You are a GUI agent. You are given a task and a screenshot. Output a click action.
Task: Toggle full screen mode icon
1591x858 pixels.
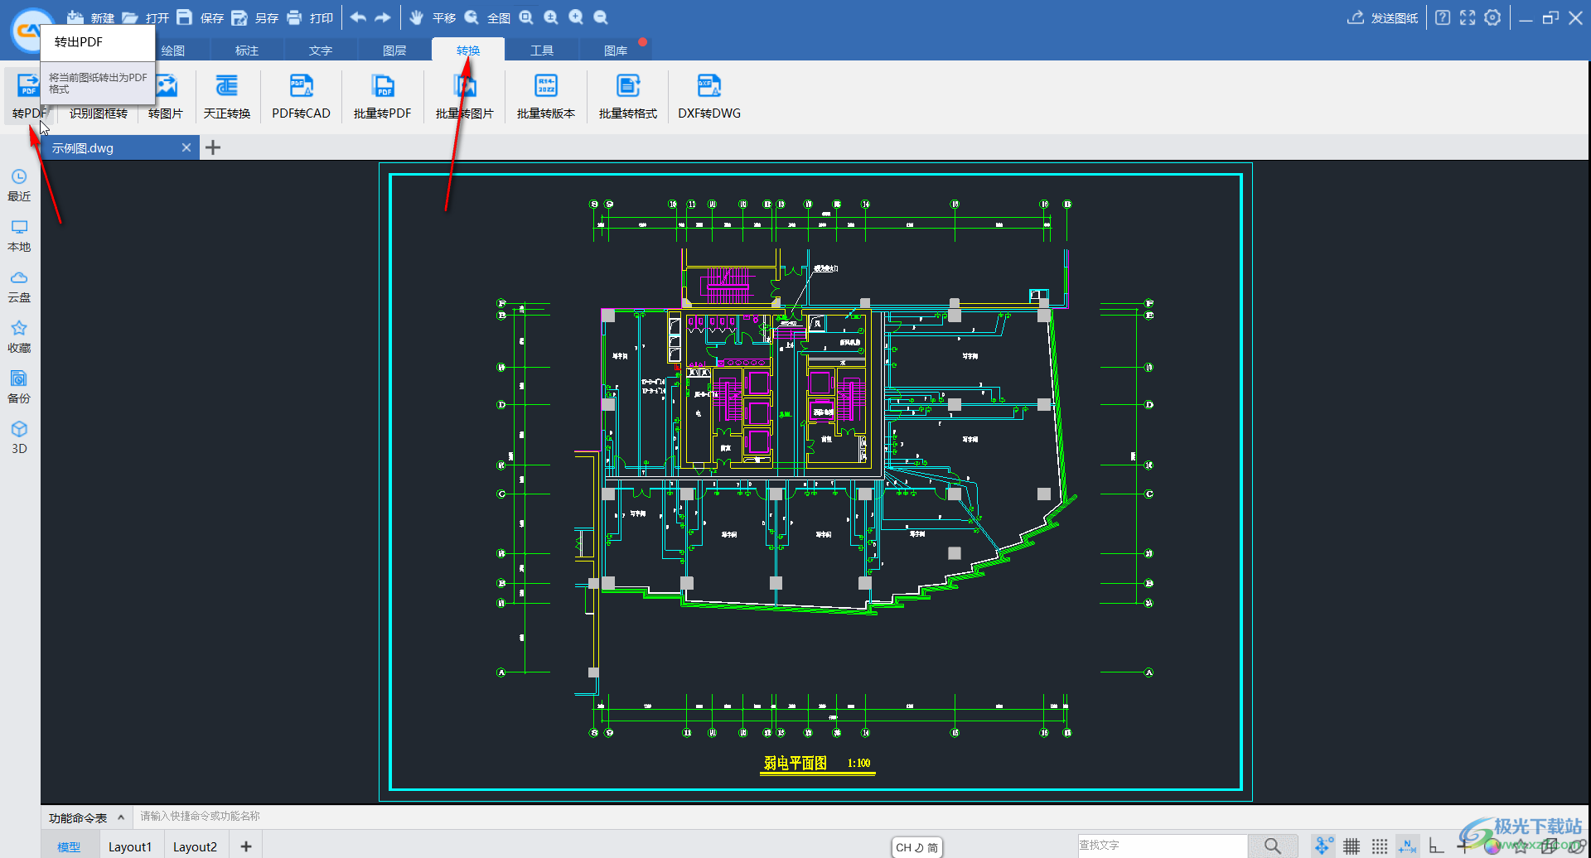1468,17
